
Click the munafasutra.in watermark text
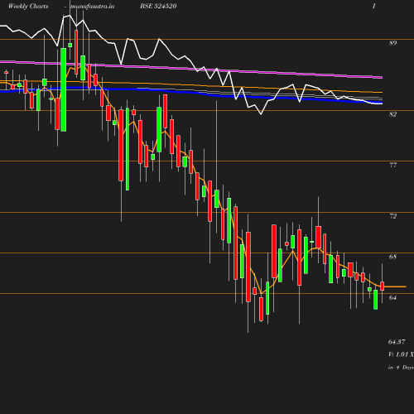pyautogui.click(x=92, y=6)
